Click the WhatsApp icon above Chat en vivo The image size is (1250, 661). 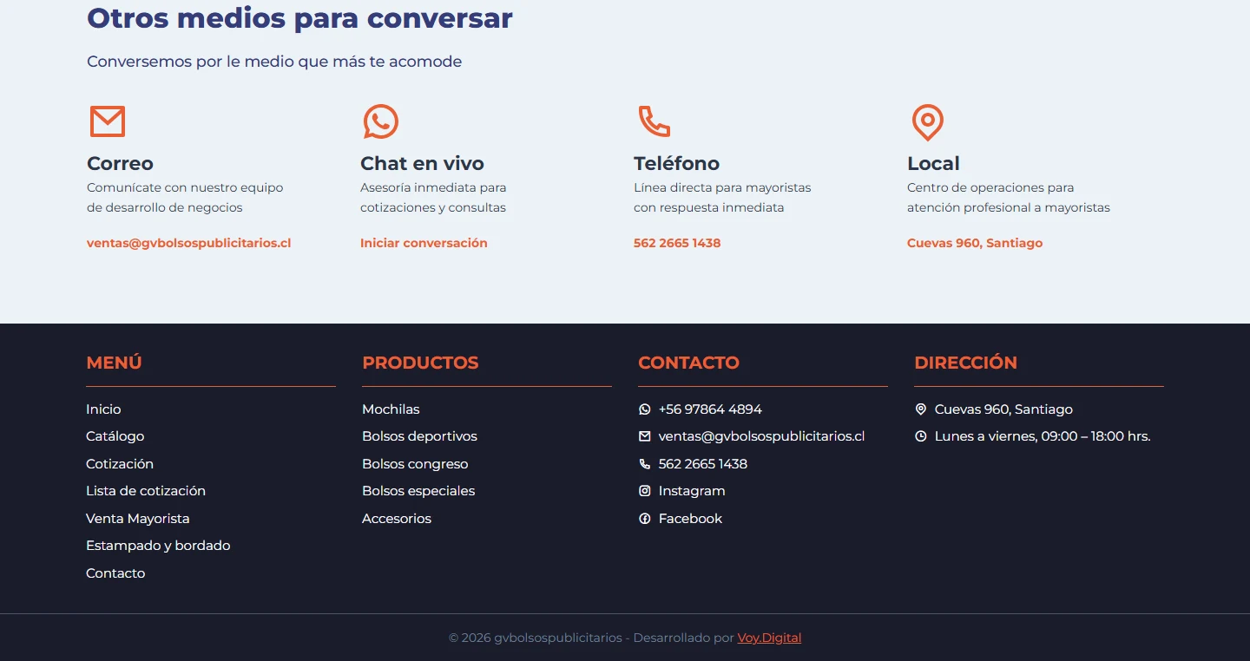coord(381,121)
